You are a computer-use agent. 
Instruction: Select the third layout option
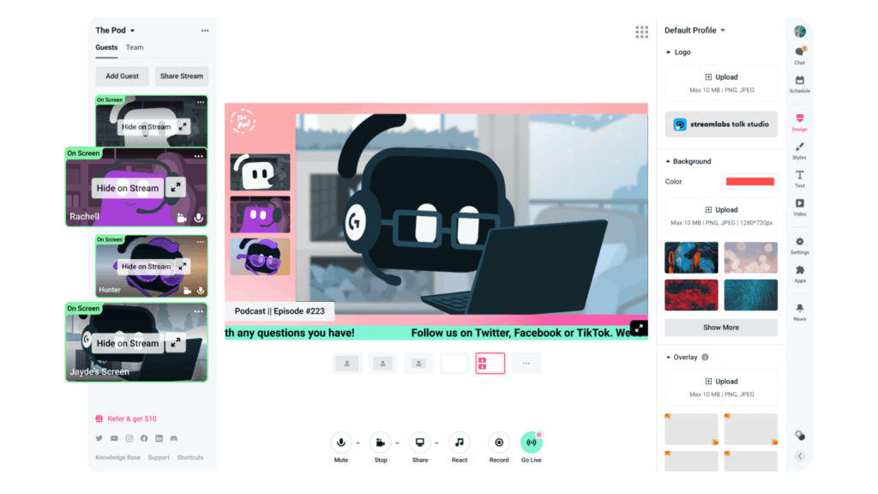(x=418, y=364)
